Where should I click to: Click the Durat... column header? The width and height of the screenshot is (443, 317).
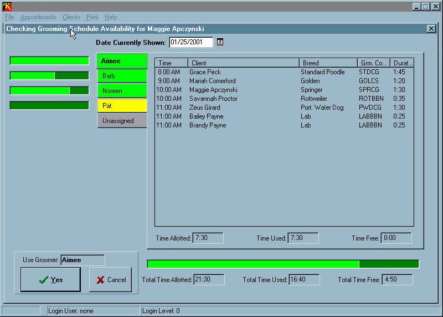pyautogui.click(x=402, y=63)
